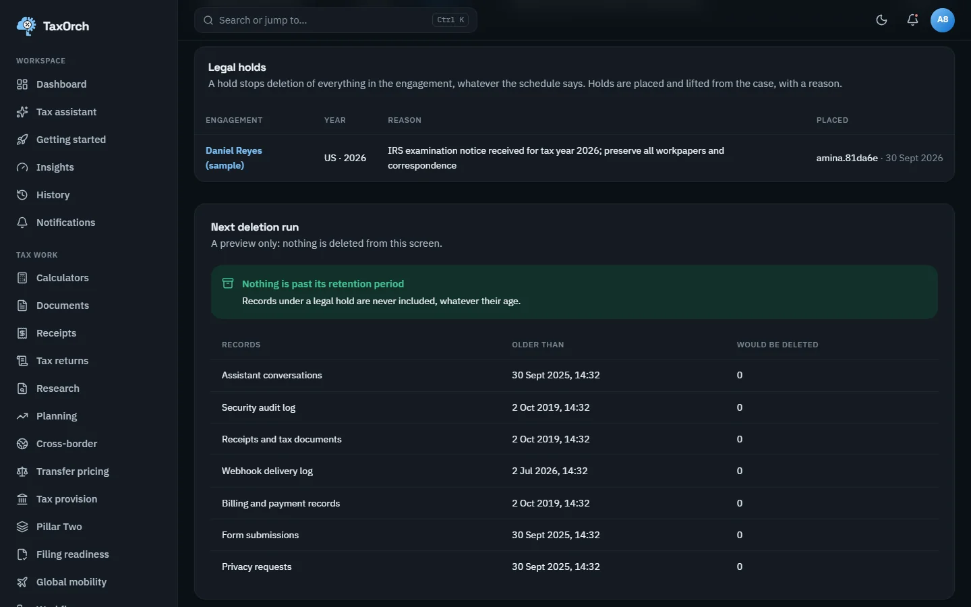971x607 pixels.
Task: Select the Privacy requests row
Action: [x=575, y=567]
